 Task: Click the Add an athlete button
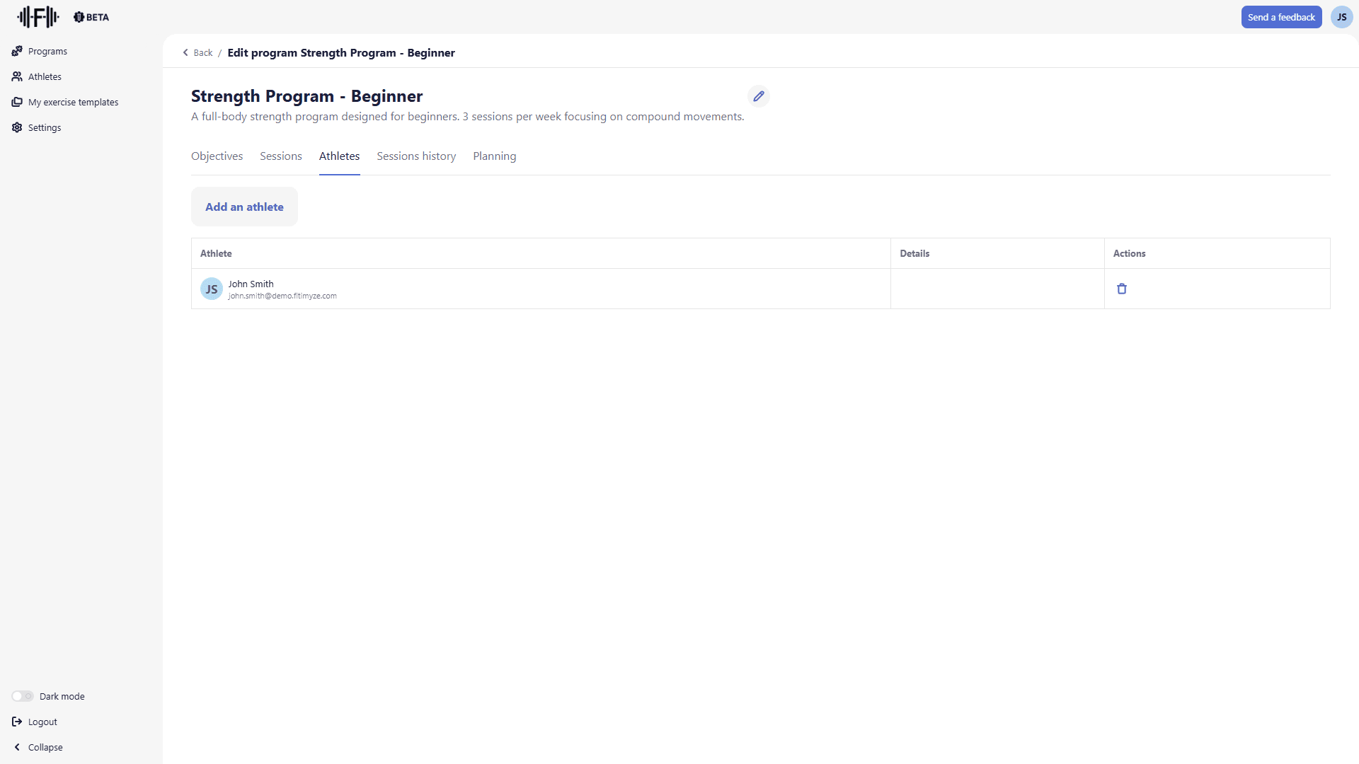click(244, 207)
